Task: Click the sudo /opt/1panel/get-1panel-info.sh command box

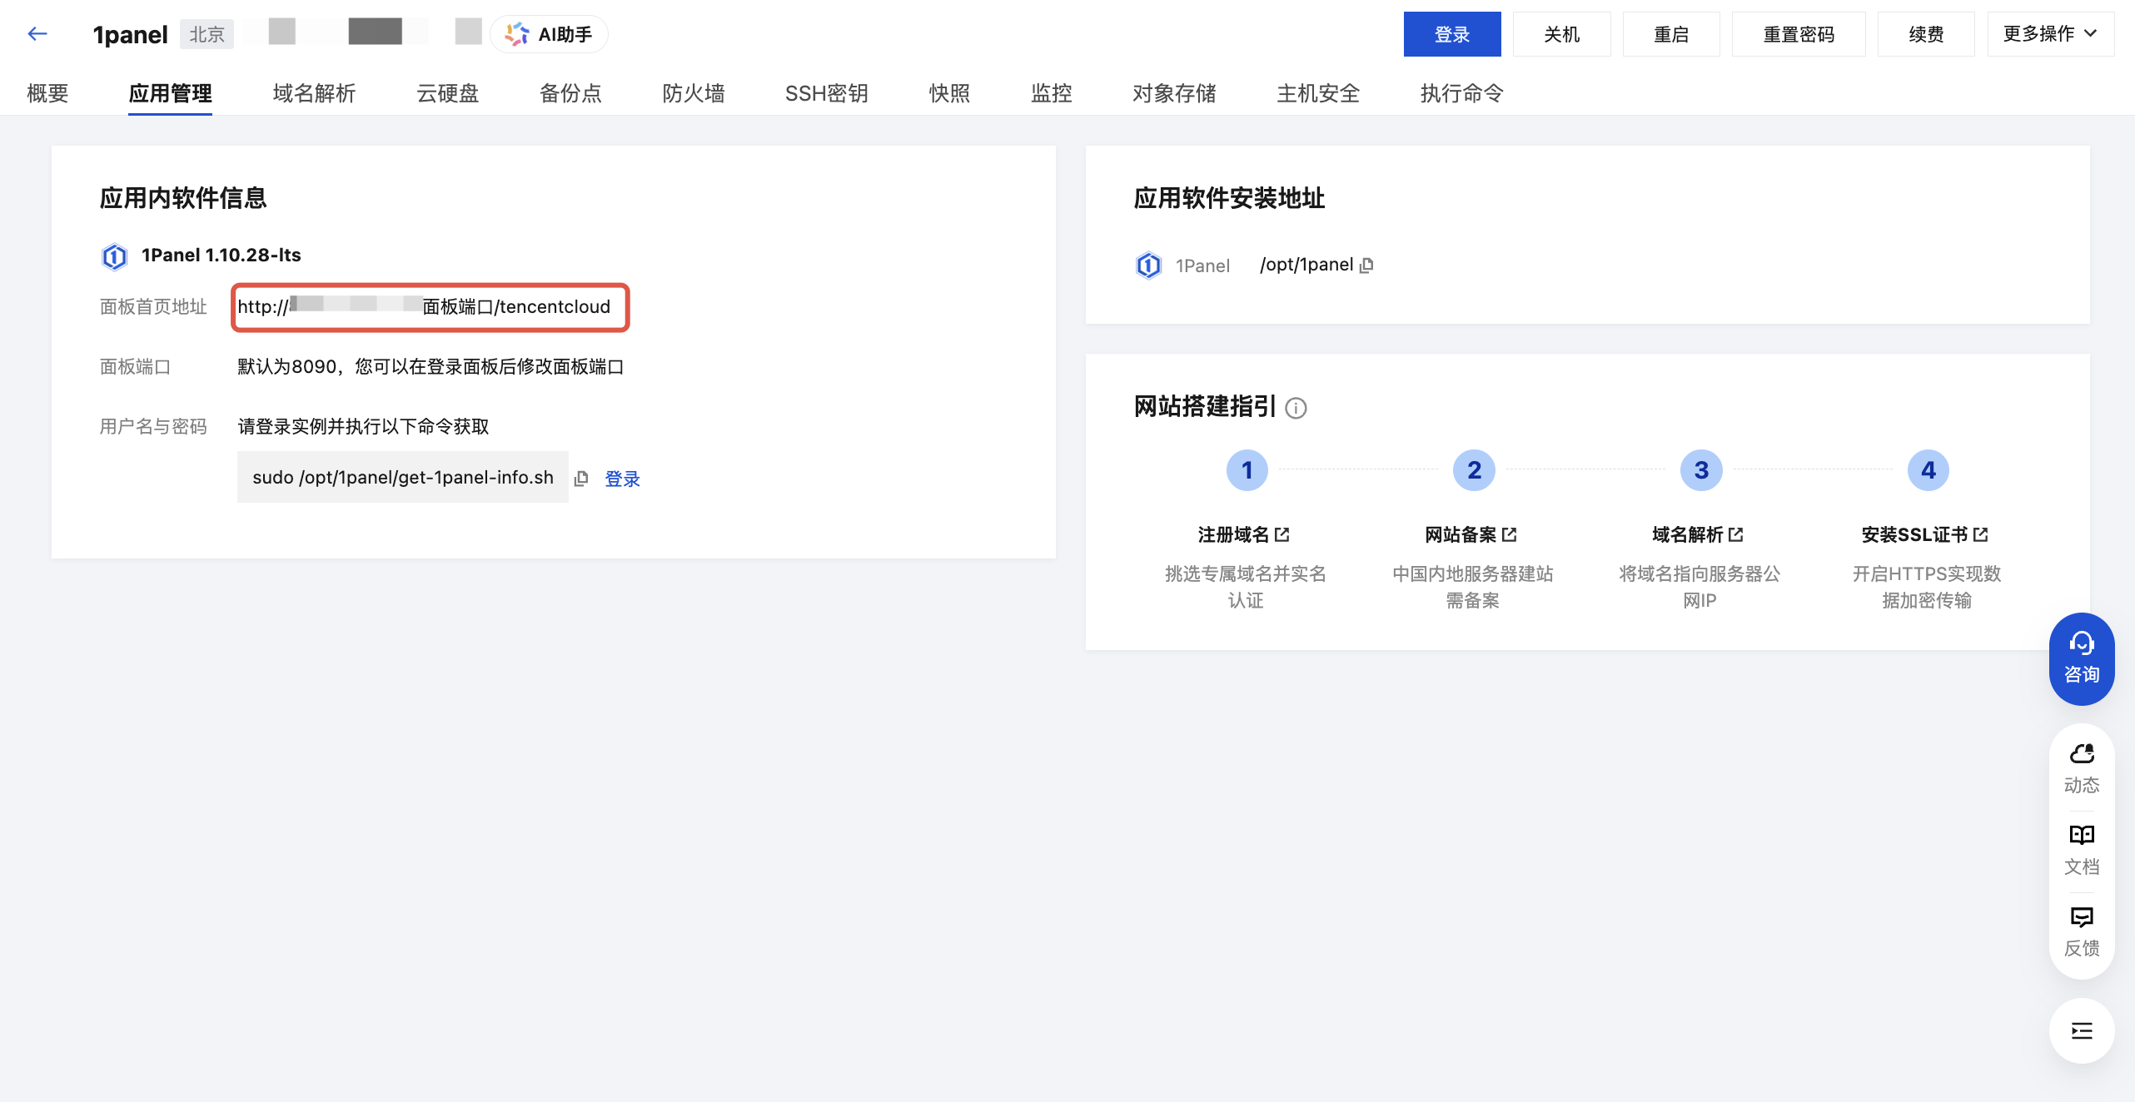Action: pyautogui.click(x=403, y=477)
